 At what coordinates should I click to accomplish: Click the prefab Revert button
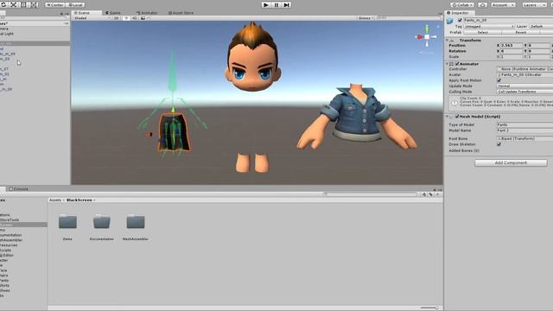coord(520,32)
